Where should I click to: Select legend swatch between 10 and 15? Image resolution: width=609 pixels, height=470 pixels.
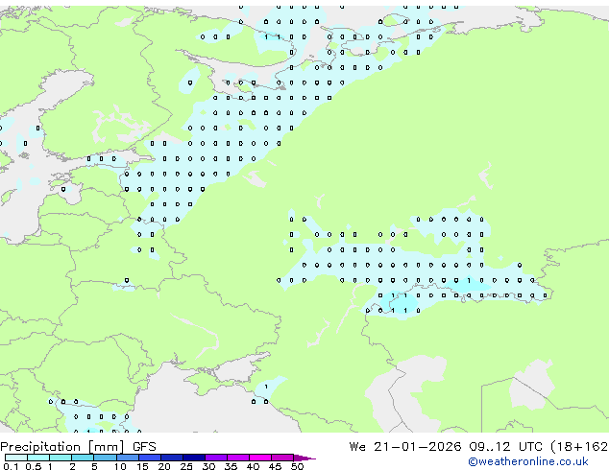pyautogui.click(x=127, y=458)
